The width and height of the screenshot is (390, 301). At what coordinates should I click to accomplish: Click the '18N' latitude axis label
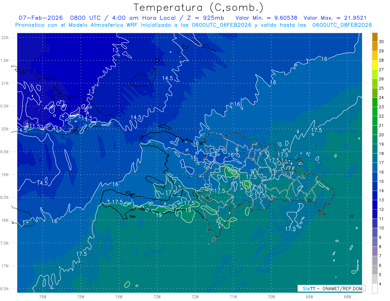(5, 220)
